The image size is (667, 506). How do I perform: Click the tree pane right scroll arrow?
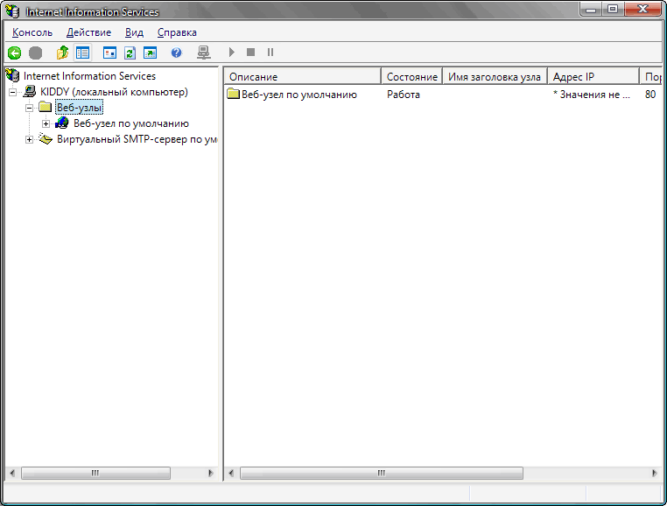[x=211, y=473]
